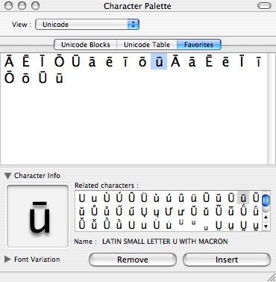Select superscript capital U modifier in Related characters
Screen dimensions: 276x282
(x=181, y=222)
